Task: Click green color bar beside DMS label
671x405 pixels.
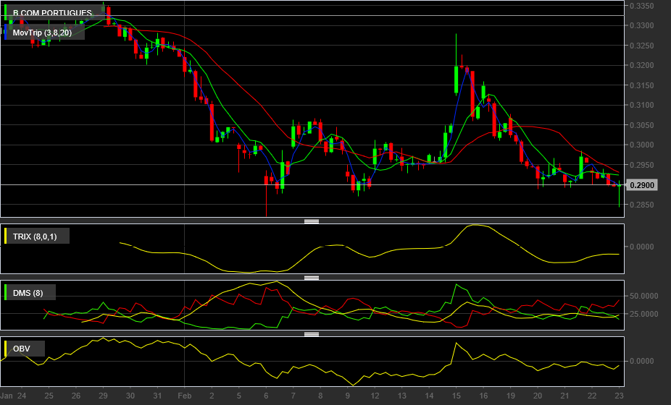Action: coord(7,293)
